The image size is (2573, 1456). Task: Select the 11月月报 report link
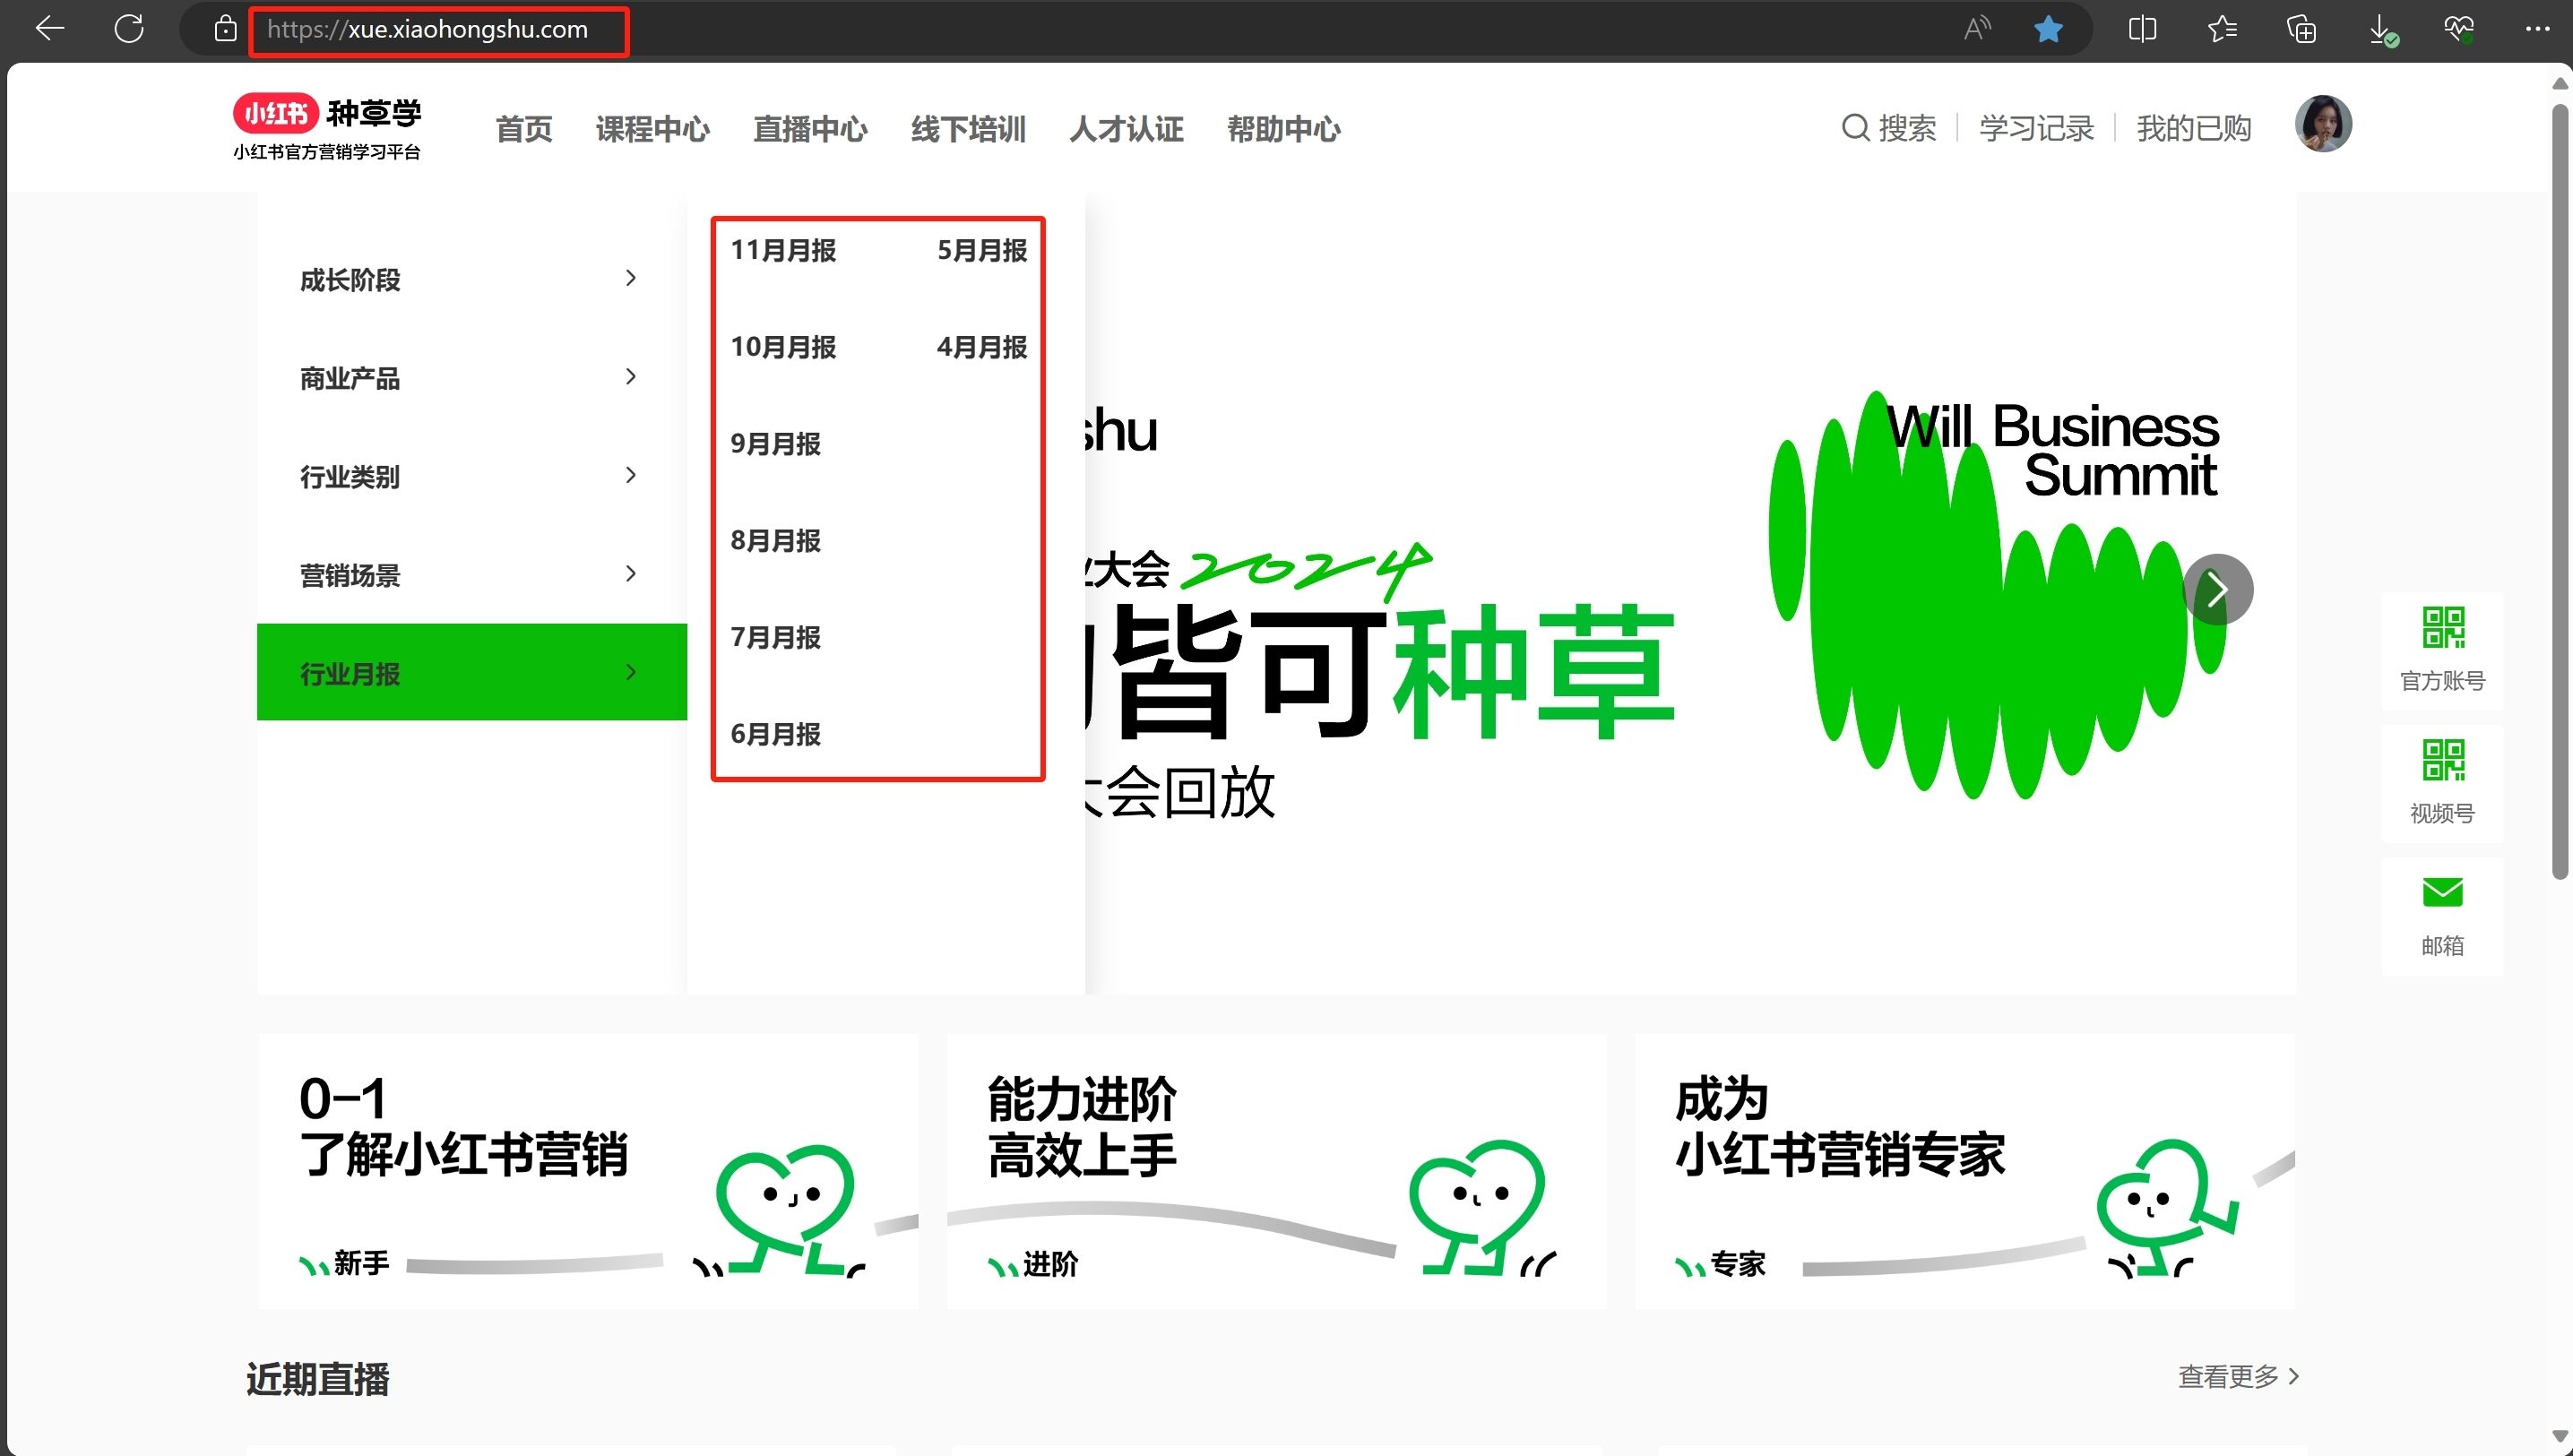coord(783,250)
